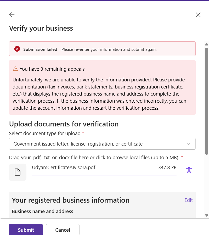Click the warning triangle beside remaining appeals
This screenshot has height=239, width=214.
pos(15,69)
